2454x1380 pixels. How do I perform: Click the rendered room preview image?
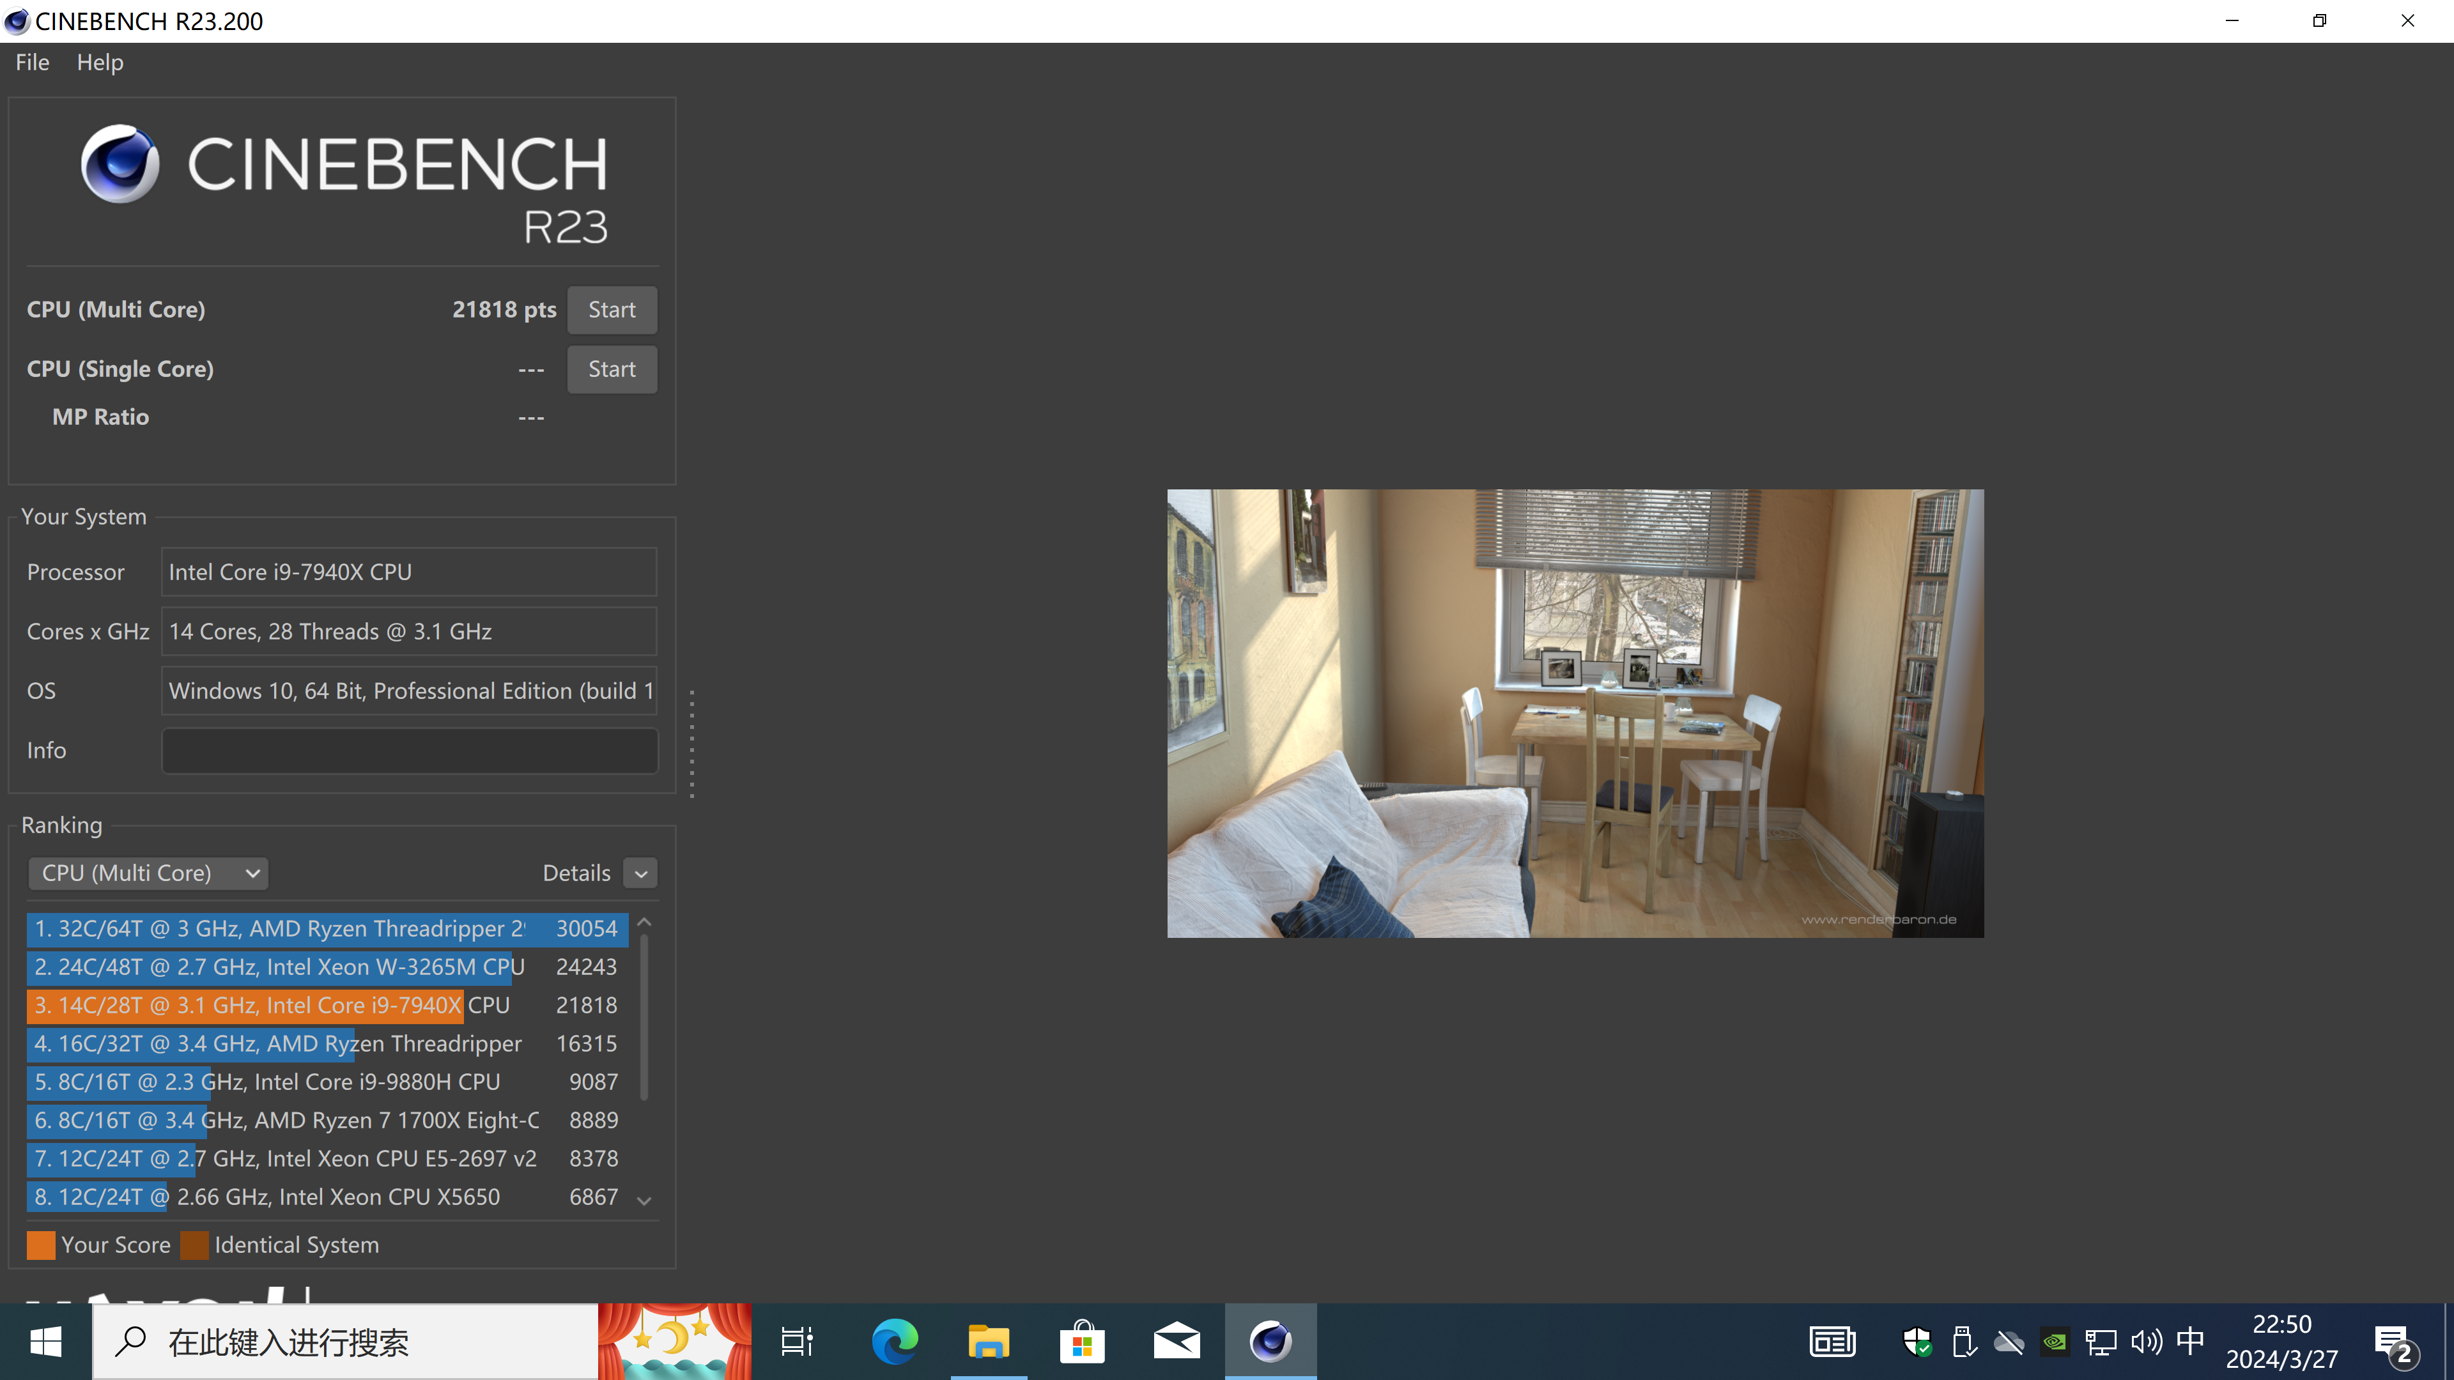point(1575,714)
